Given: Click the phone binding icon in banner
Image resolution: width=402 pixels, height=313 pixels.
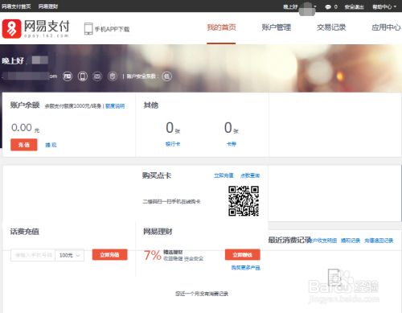Looking at the screenshot, I should click(x=83, y=76).
